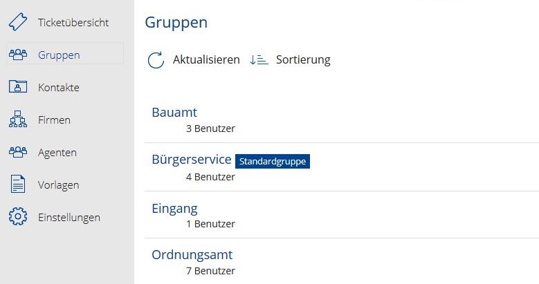Click the sort lines icon

pyautogui.click(x=259, y=59)
